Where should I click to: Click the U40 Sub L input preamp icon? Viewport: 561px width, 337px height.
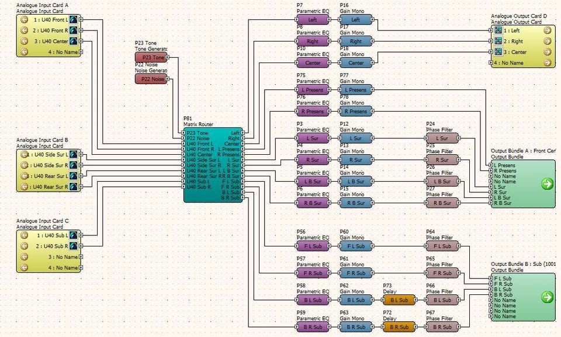point(74,235)
